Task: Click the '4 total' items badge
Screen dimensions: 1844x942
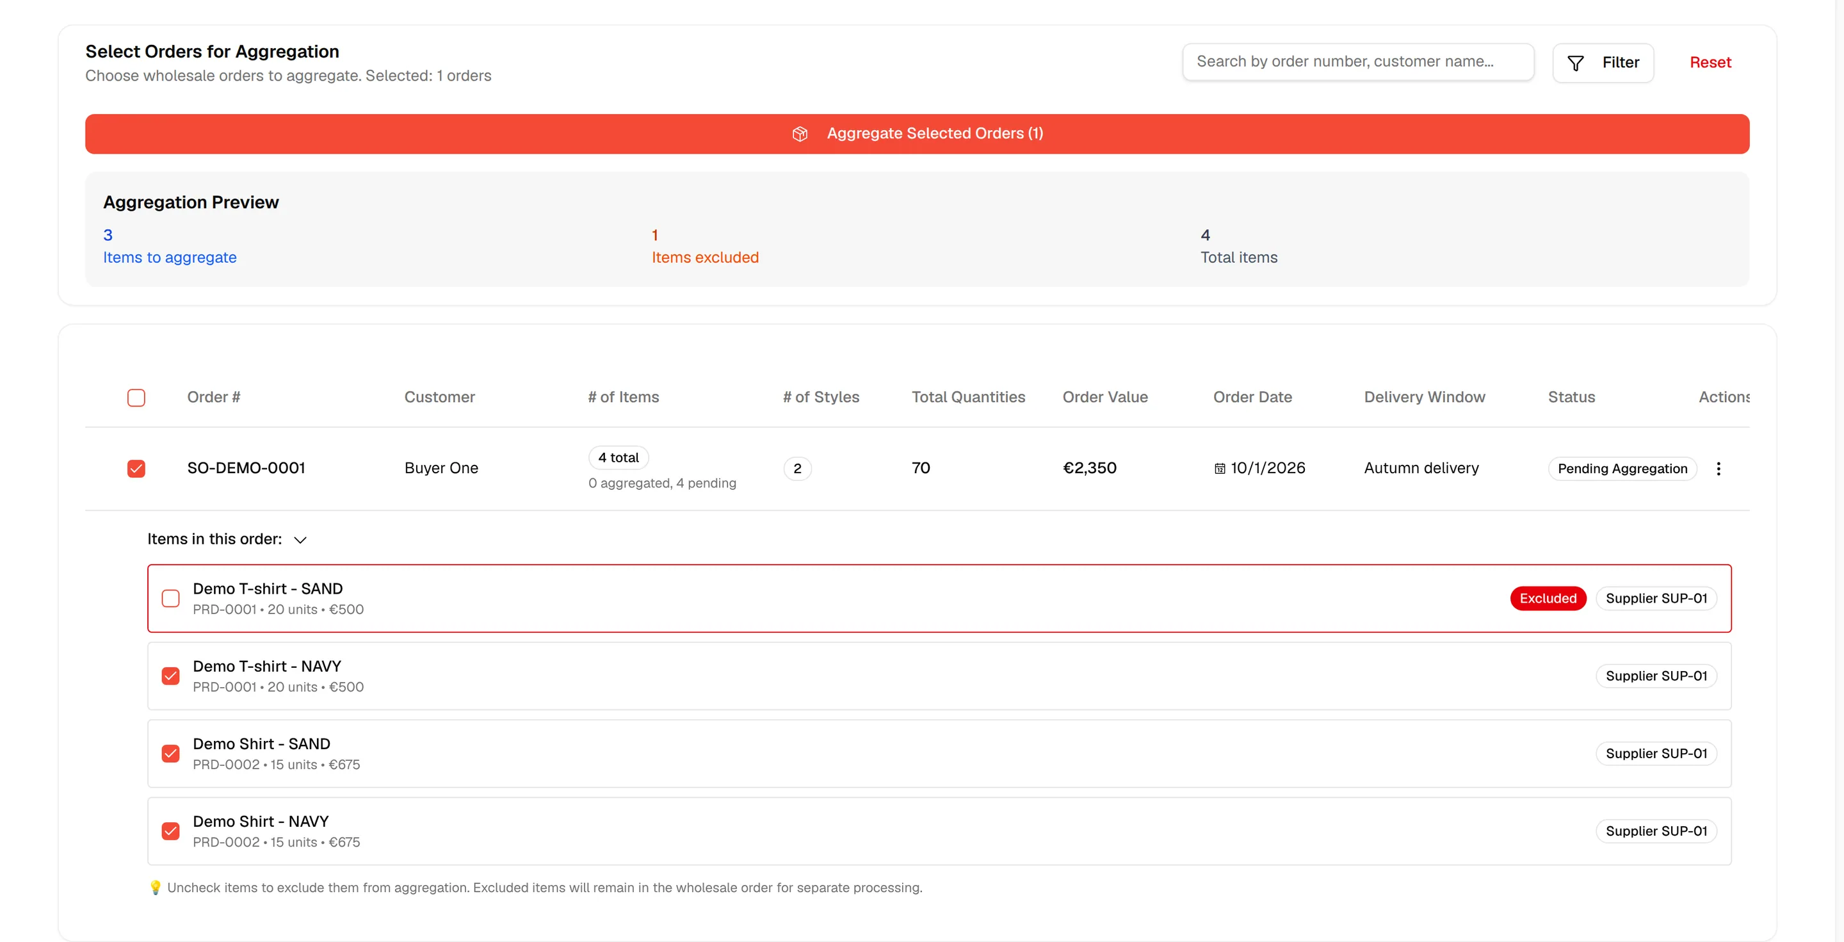Action: point(619,457)
